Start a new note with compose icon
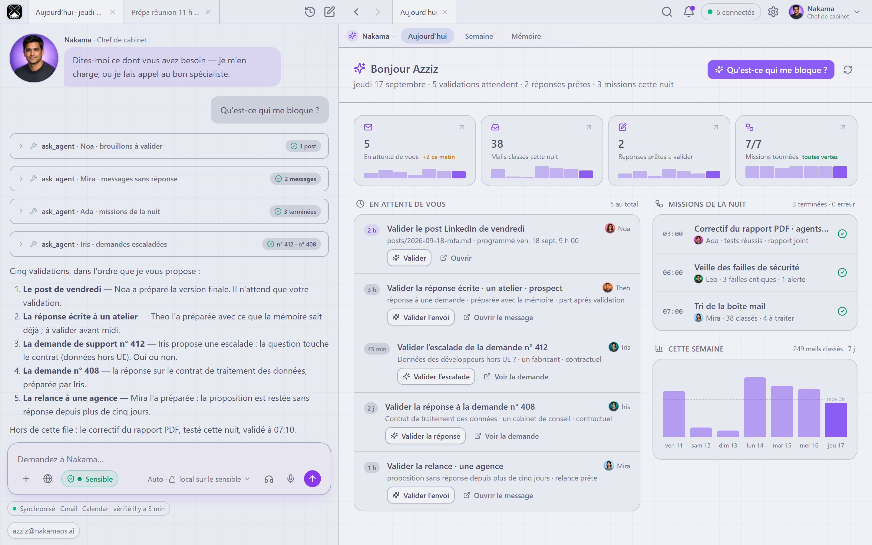The width and height of the screenshot is (872, 545). 329,12
